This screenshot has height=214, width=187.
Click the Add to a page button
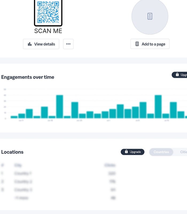pyautogui.click(x=150, y=44)
